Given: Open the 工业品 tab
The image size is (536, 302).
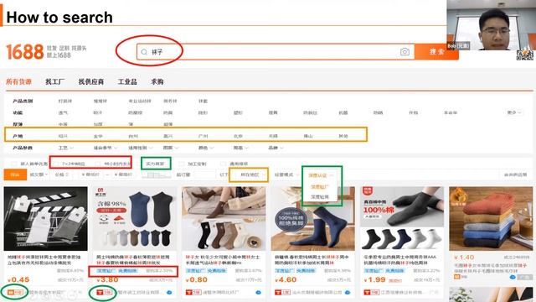Looking at the screenshot, I should pos(127,82).
